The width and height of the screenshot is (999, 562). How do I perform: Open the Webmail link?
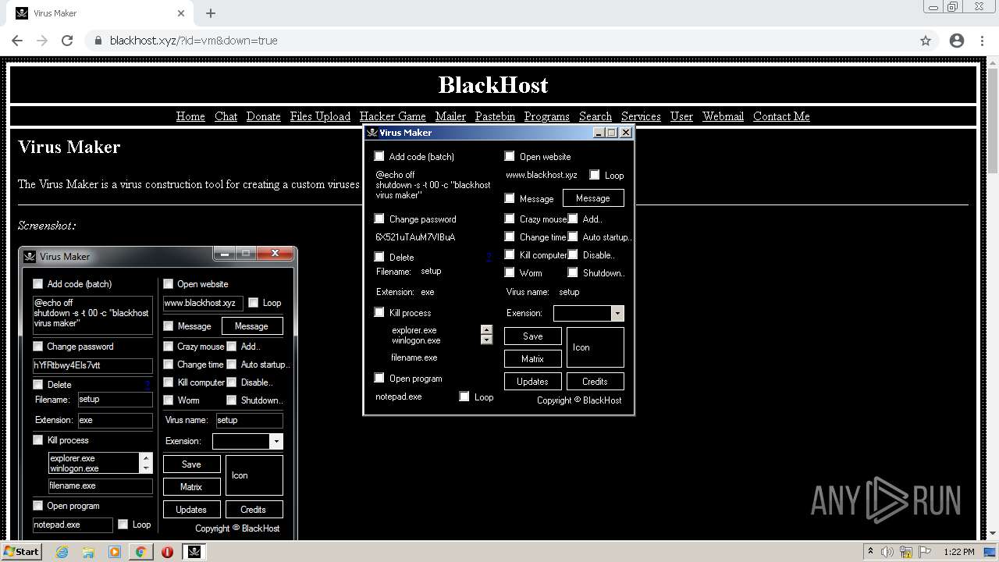[x=723, y=116]
